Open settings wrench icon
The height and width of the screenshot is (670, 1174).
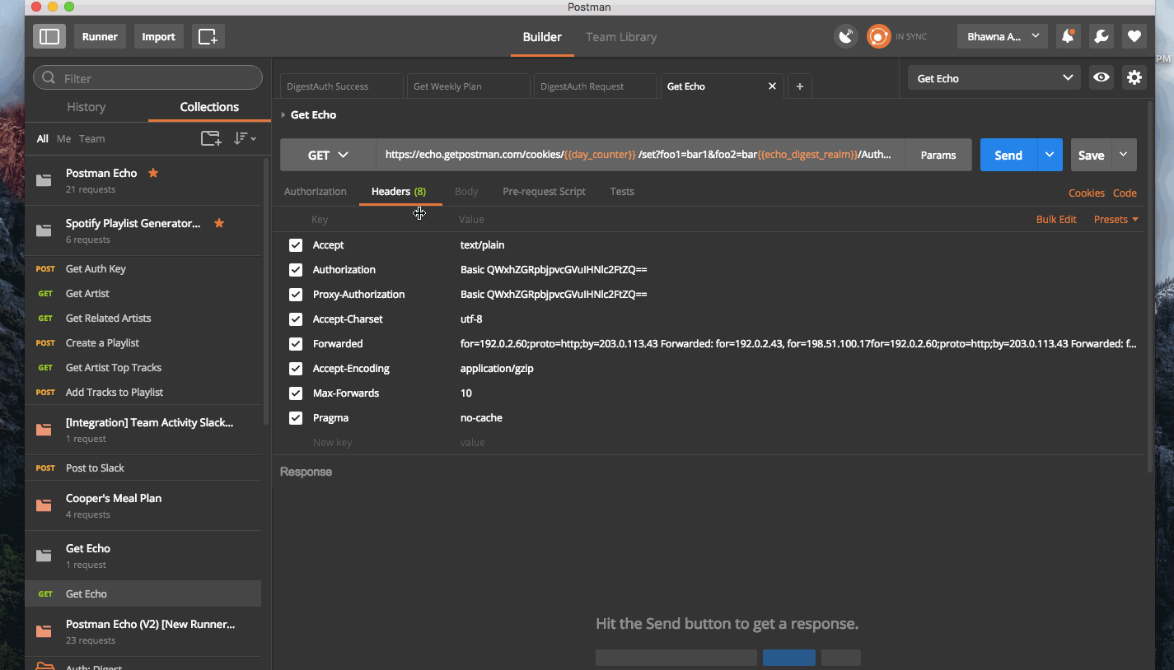click(1101, 36)
